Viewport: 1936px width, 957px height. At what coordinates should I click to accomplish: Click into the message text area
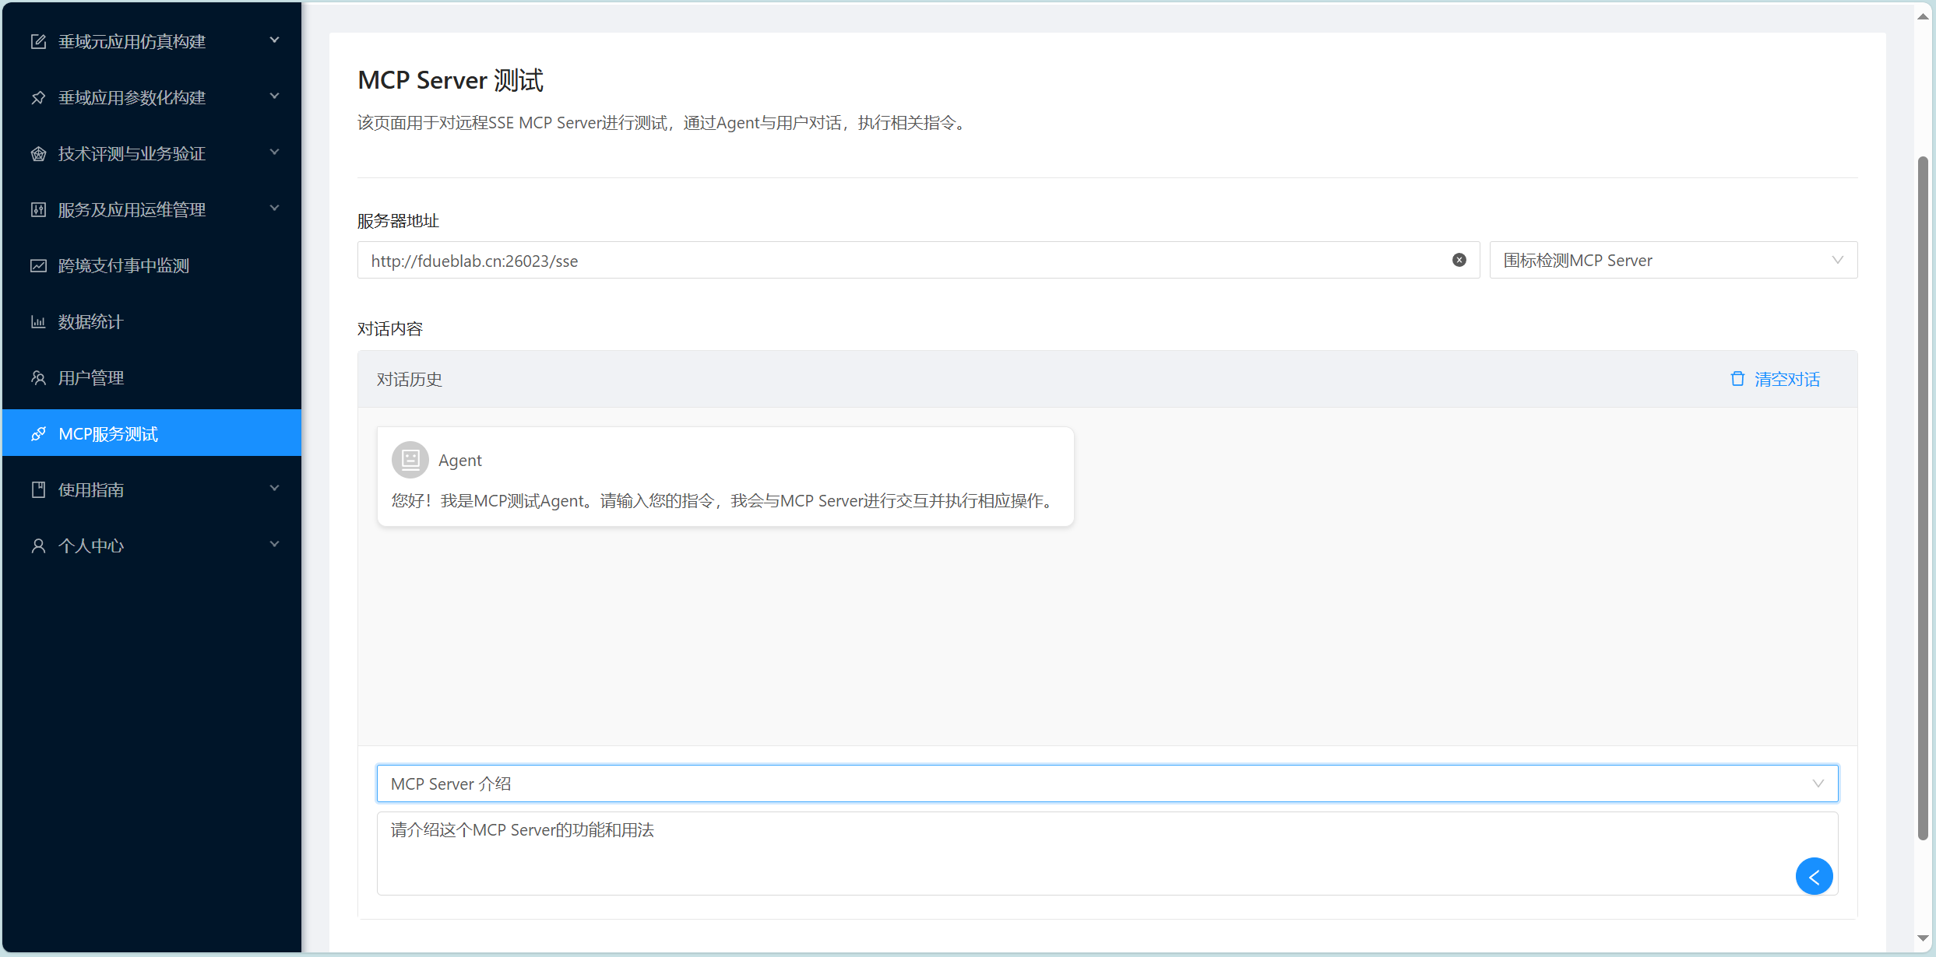(1107, 854)
